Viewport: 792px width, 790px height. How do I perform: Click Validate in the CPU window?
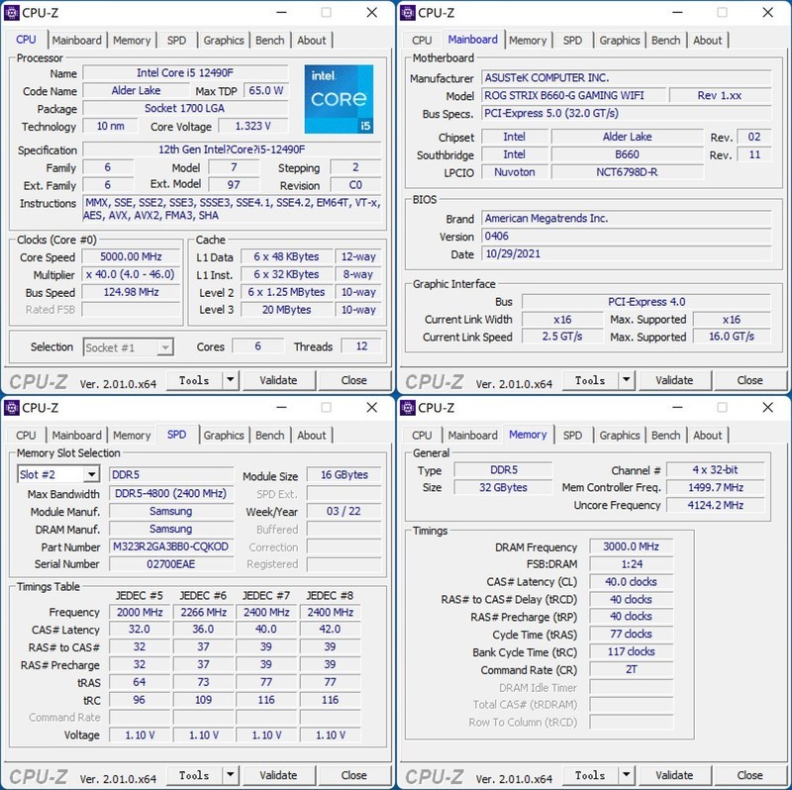(280, 379)
